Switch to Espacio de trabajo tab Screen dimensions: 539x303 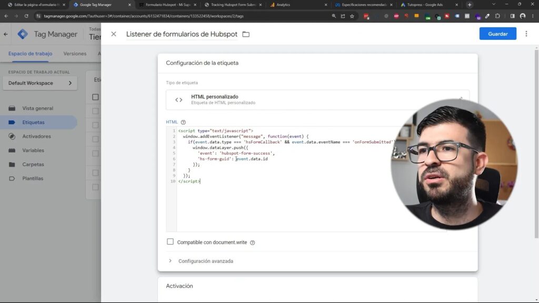30,54
